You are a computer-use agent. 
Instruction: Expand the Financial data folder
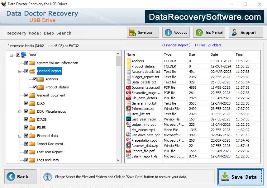point(20,135)
